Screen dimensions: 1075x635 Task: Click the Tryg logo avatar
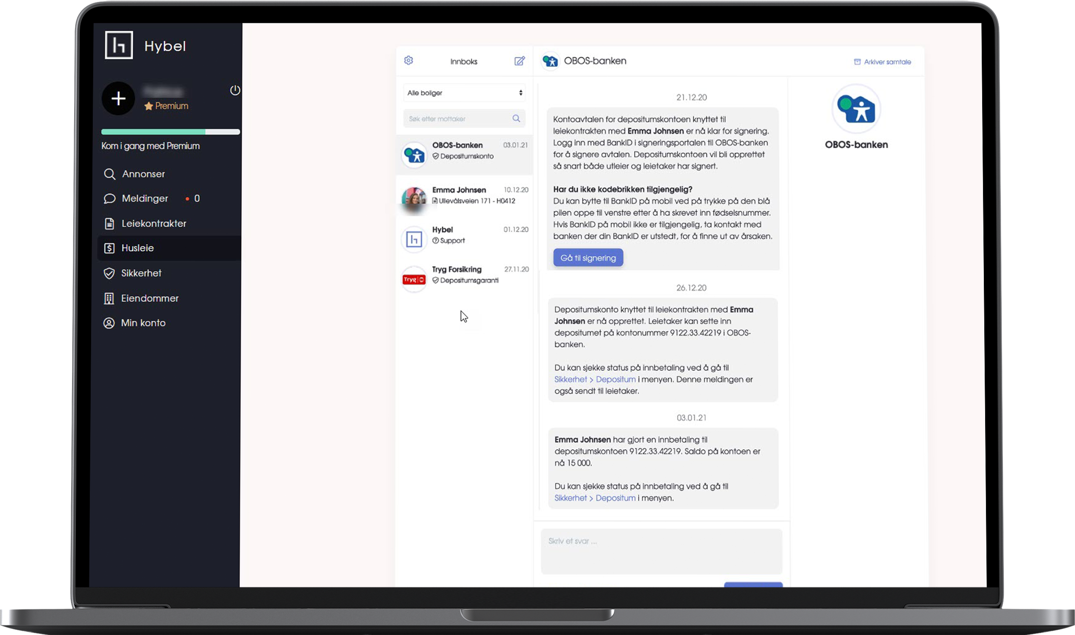tap(414, 280)
